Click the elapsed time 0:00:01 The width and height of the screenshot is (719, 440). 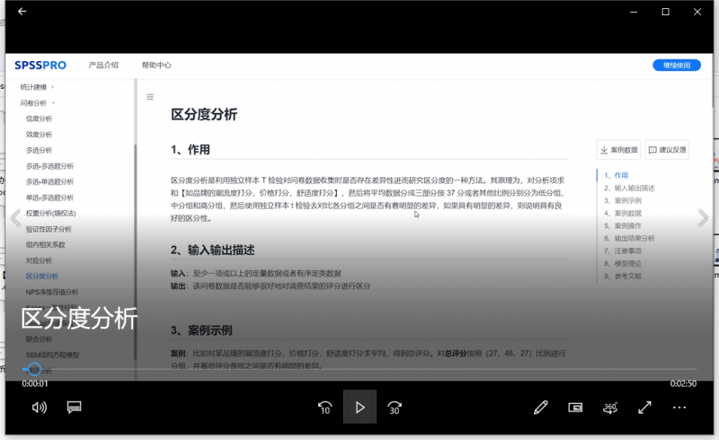tap(35, 383)
